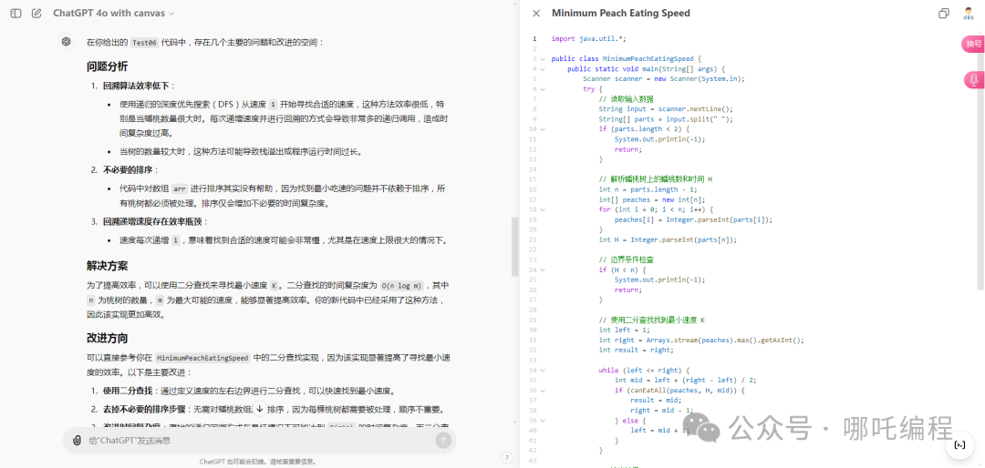Open the ChatGPT 4o with canvas model dropdown
Screen dimensions: 985x468
(x=114, y=14)
